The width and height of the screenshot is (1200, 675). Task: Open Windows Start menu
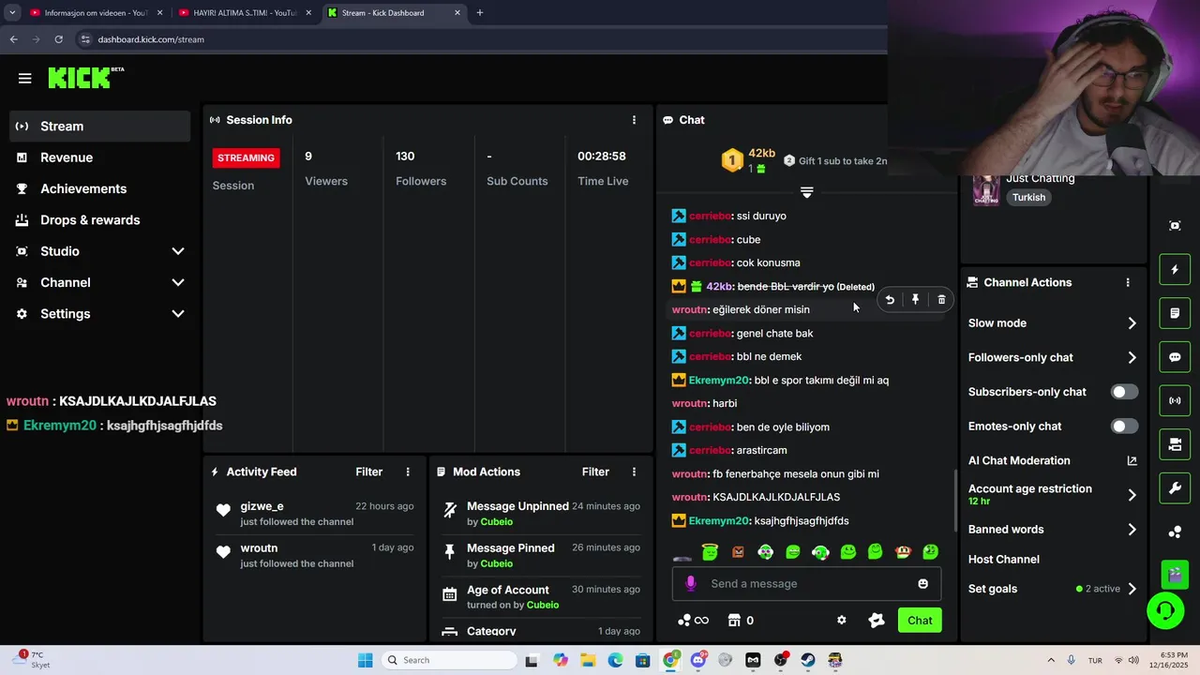pos(365,660)
